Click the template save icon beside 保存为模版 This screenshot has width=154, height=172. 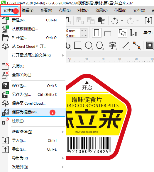(5, 112)
